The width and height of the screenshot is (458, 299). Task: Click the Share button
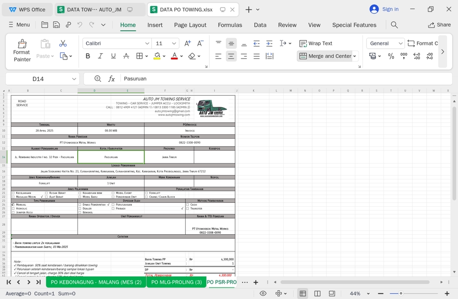point(439,25)
